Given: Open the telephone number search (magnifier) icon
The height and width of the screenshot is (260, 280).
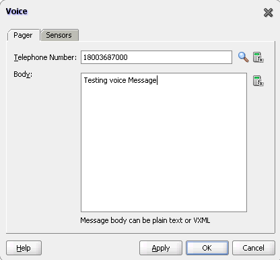Looking at the screenshot, I should (243, 57).
